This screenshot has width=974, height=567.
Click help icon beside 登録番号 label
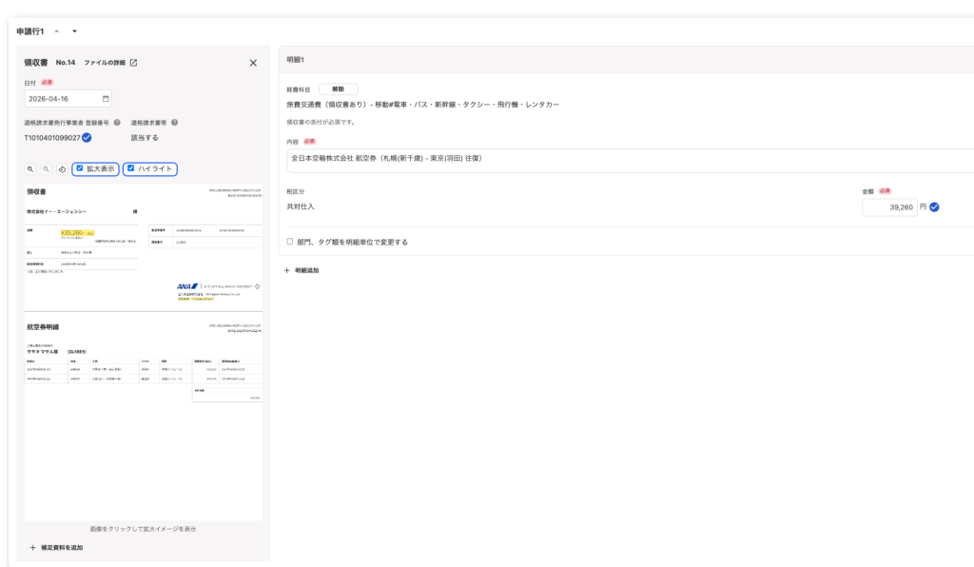coord(117,123)
